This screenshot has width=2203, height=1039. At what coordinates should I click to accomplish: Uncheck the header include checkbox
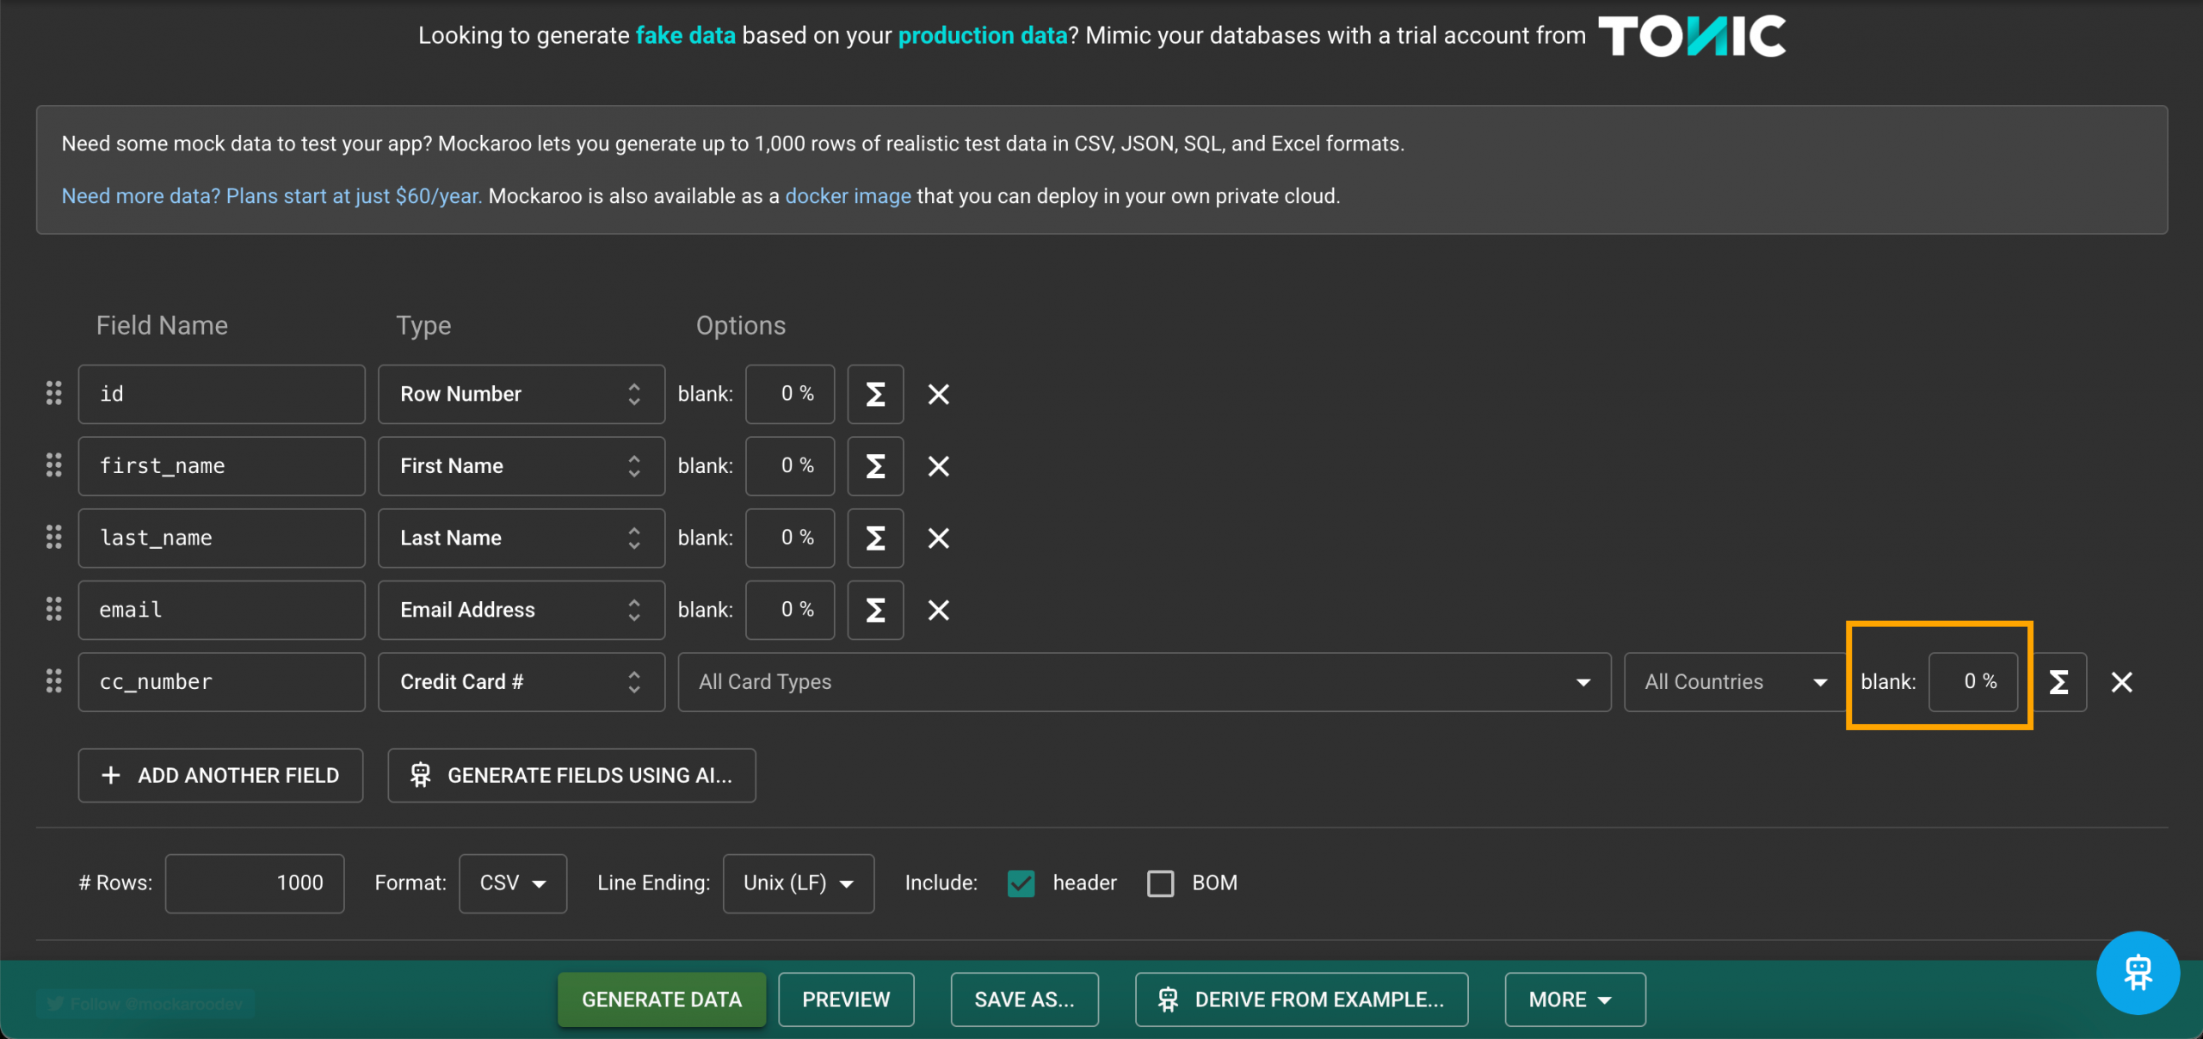(x=1021, y=883)
